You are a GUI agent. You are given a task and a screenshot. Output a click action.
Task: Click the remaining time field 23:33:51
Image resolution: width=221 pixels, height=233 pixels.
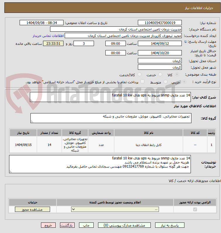[53, 44]
